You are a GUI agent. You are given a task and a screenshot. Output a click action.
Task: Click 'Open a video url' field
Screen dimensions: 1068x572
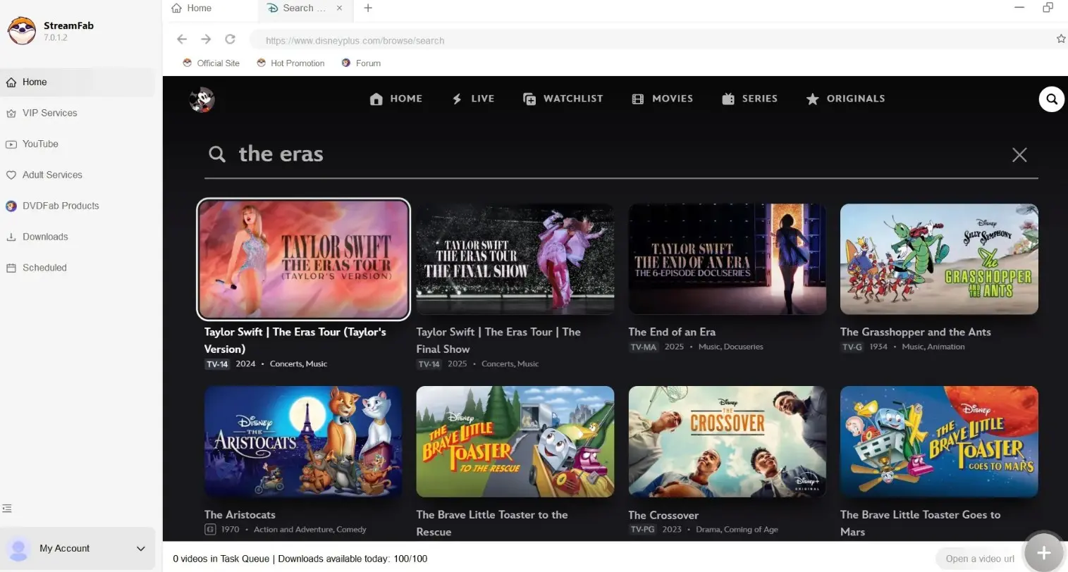980,559
